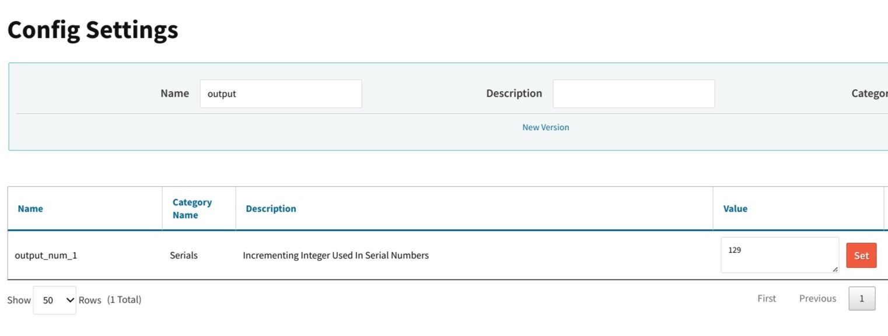This screenshot has width=888, height=336.
Task: Expand the Show 50 rows dropdown
Action: click(x=55, y=300)
